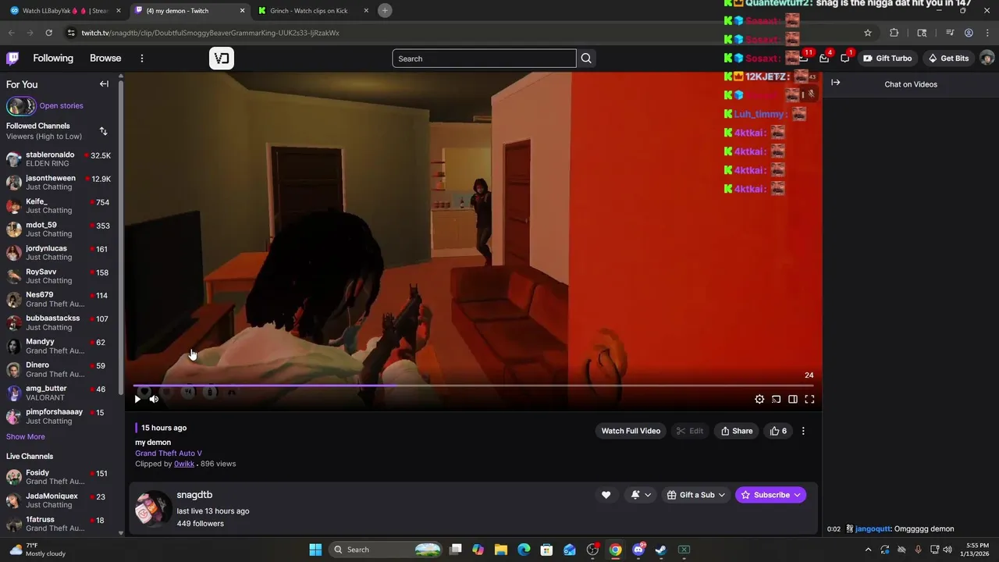This screenshot has height=562, width=999.
Task: Open jangoqutt chat username
Action: 873,528
